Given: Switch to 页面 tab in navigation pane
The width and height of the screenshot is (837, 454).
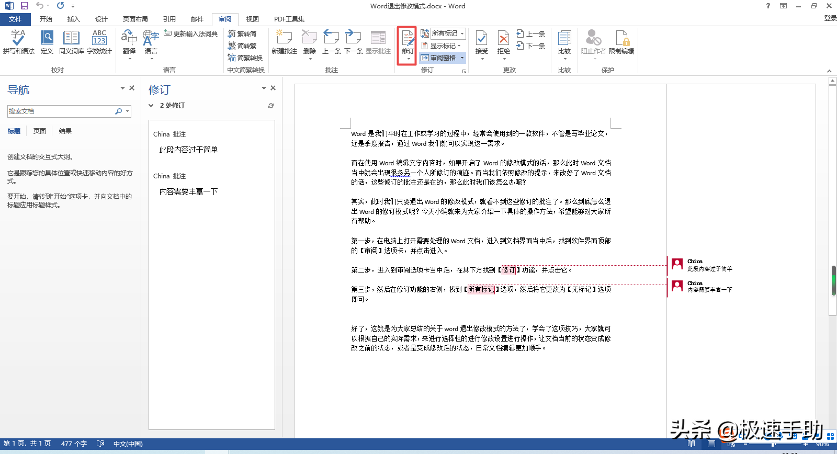Looking at the screenshot, I should [40, 131].
